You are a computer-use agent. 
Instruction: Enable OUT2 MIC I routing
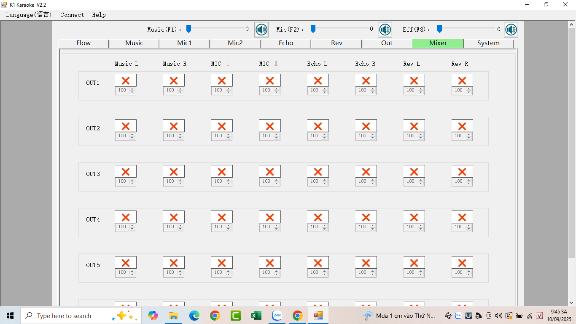click(x=222, y=126)
